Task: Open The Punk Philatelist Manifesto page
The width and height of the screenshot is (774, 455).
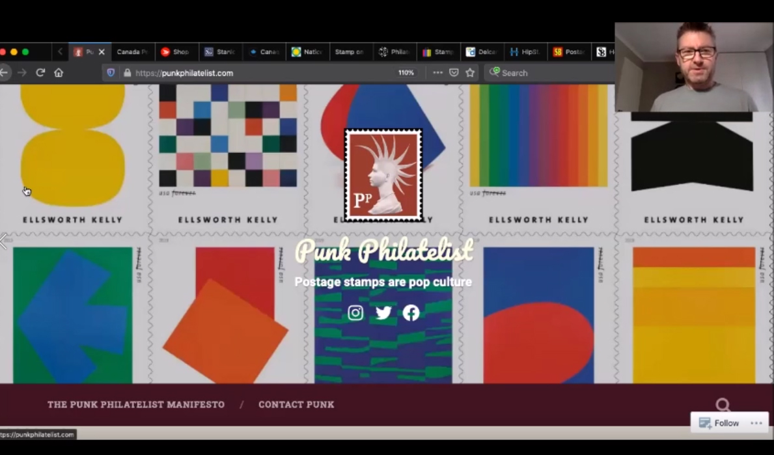Action: pos(136,405)
